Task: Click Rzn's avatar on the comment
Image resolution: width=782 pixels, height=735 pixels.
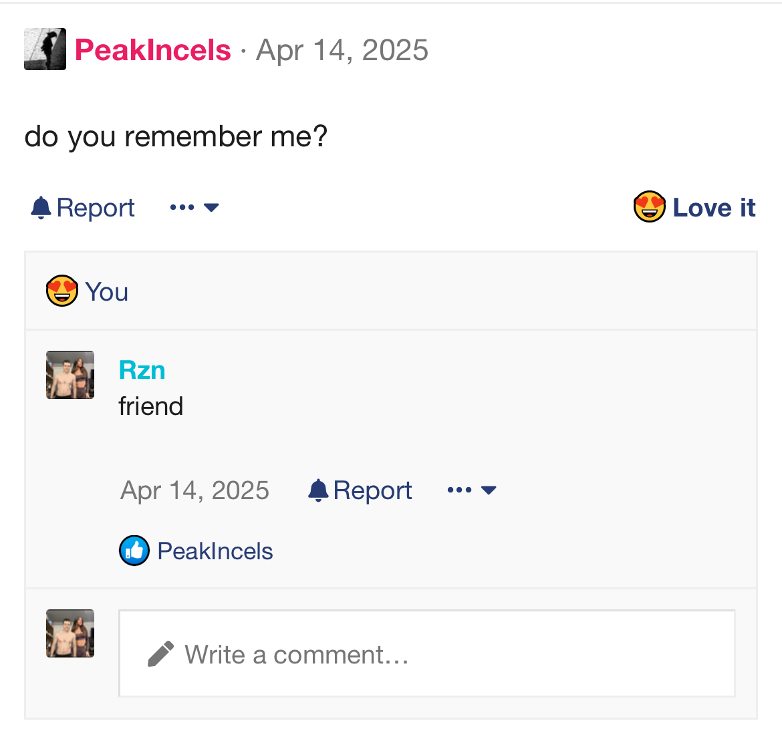Action: coord(70,375)
